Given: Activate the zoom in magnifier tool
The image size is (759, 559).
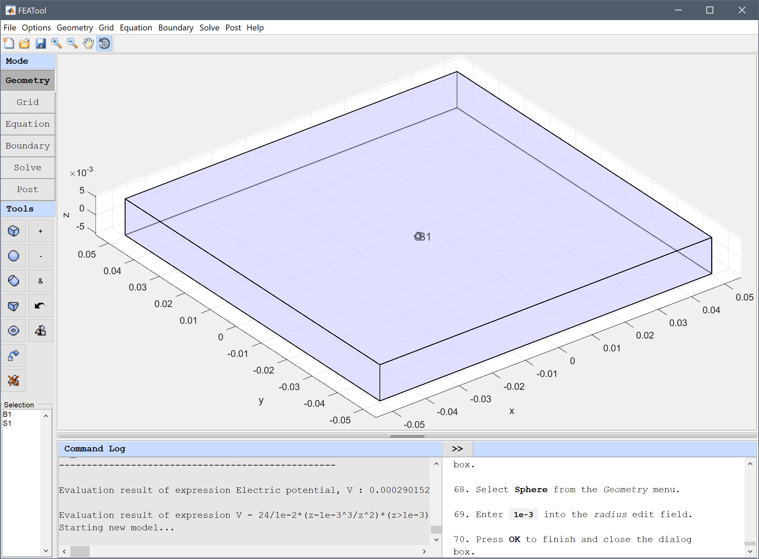Looking at the screenshot, I should [x=56, y=44].
